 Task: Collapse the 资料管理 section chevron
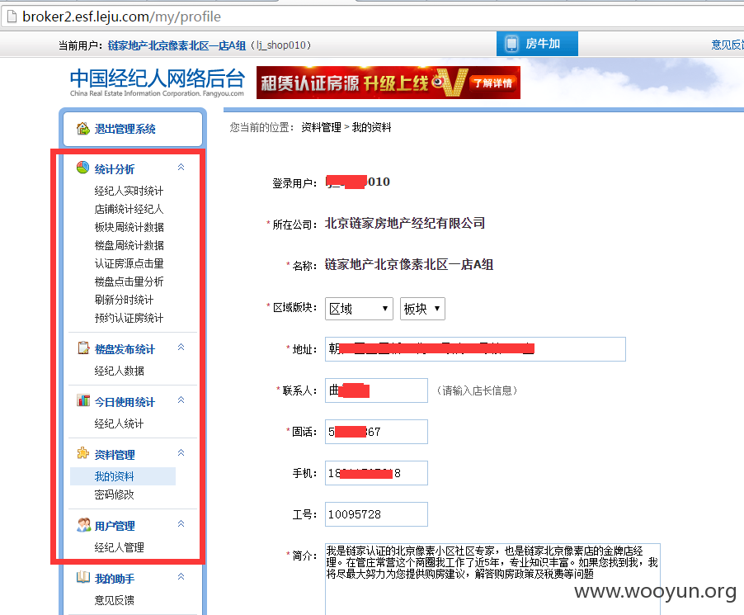point(181,452)
